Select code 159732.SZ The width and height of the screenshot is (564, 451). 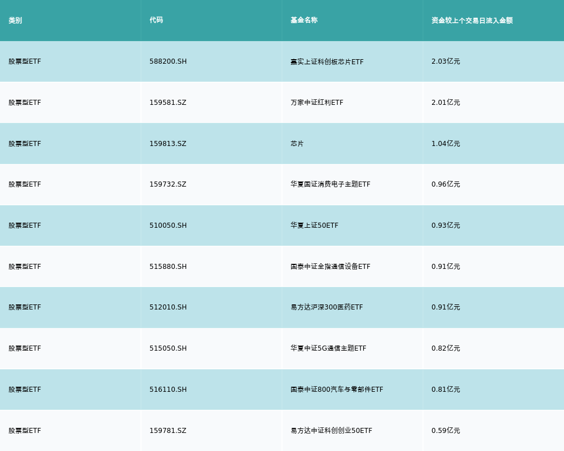pos(168,184)
